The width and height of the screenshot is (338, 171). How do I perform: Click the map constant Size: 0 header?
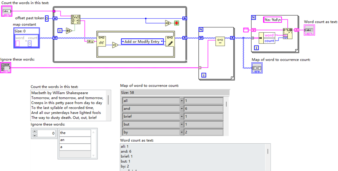pos(26,31)
